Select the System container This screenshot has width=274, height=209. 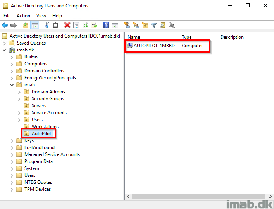(32, 168)
